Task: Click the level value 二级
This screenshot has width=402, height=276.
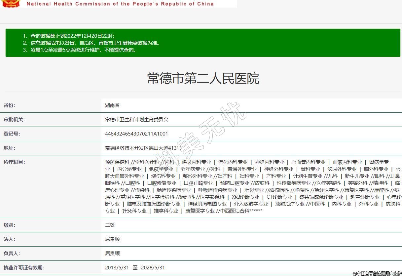Action: [x=110, y=225]
